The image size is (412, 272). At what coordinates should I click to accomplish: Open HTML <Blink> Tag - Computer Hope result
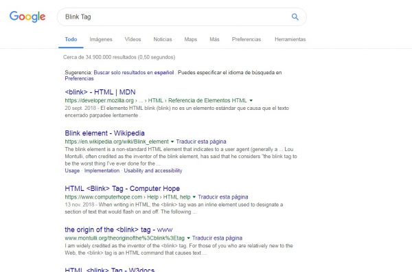click(x=122, y=188)
